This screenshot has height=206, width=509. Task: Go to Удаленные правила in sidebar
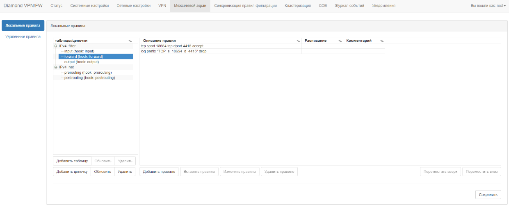pyautogui.click(x=23, y=36)
